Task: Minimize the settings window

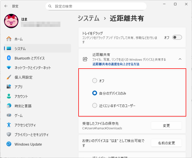Action: click(164, 4)
